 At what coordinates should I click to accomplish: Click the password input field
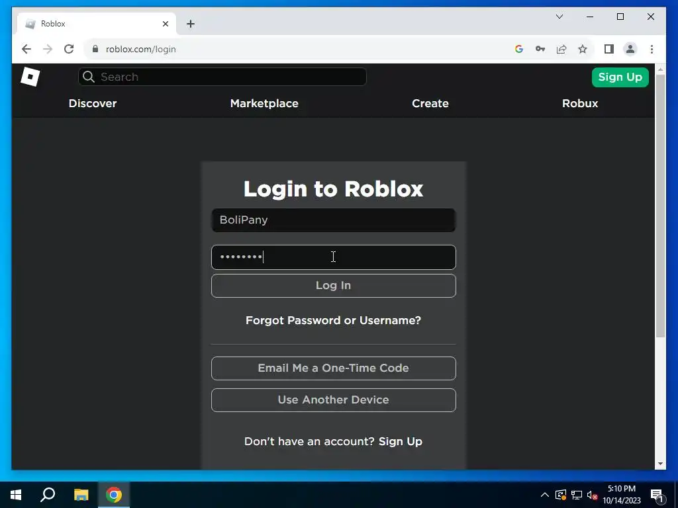click(x=334, y=257)
